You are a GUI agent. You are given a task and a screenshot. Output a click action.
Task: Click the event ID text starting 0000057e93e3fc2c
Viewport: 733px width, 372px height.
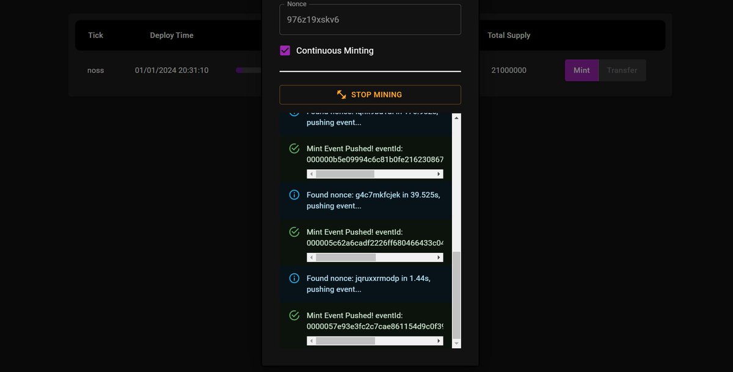pos(375,326)
